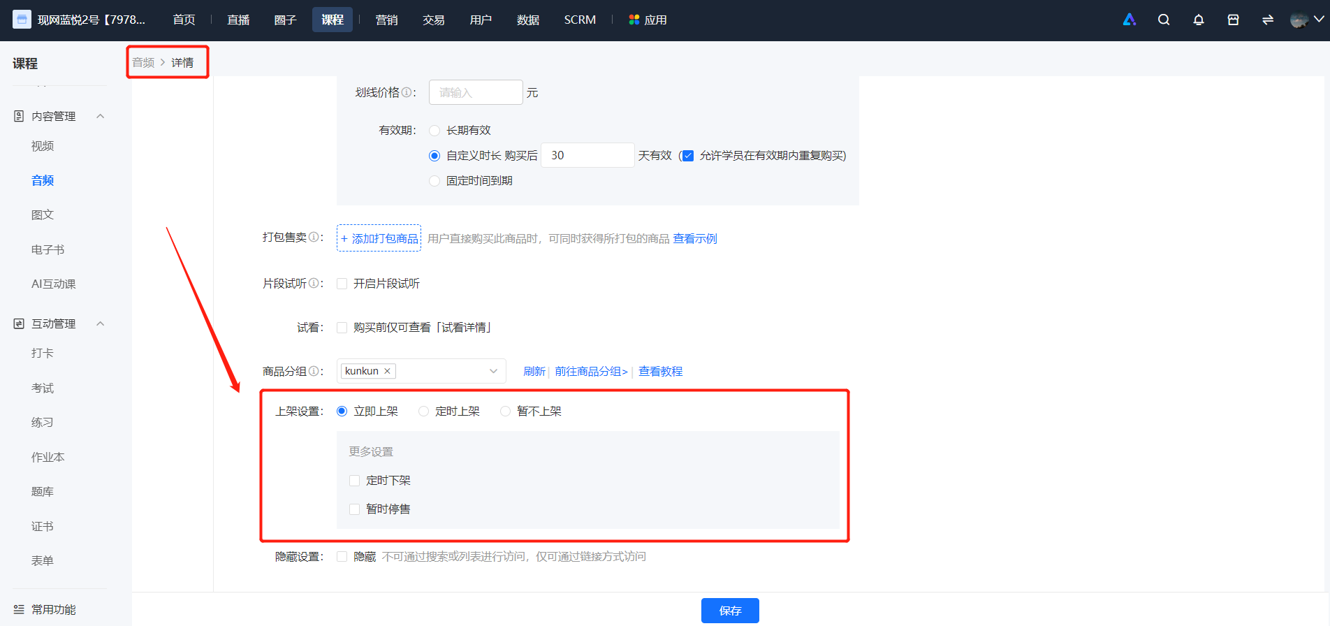Click the blue A logo icon
This screenshot has width=1330, height=626.
[x=1130, y=20]
